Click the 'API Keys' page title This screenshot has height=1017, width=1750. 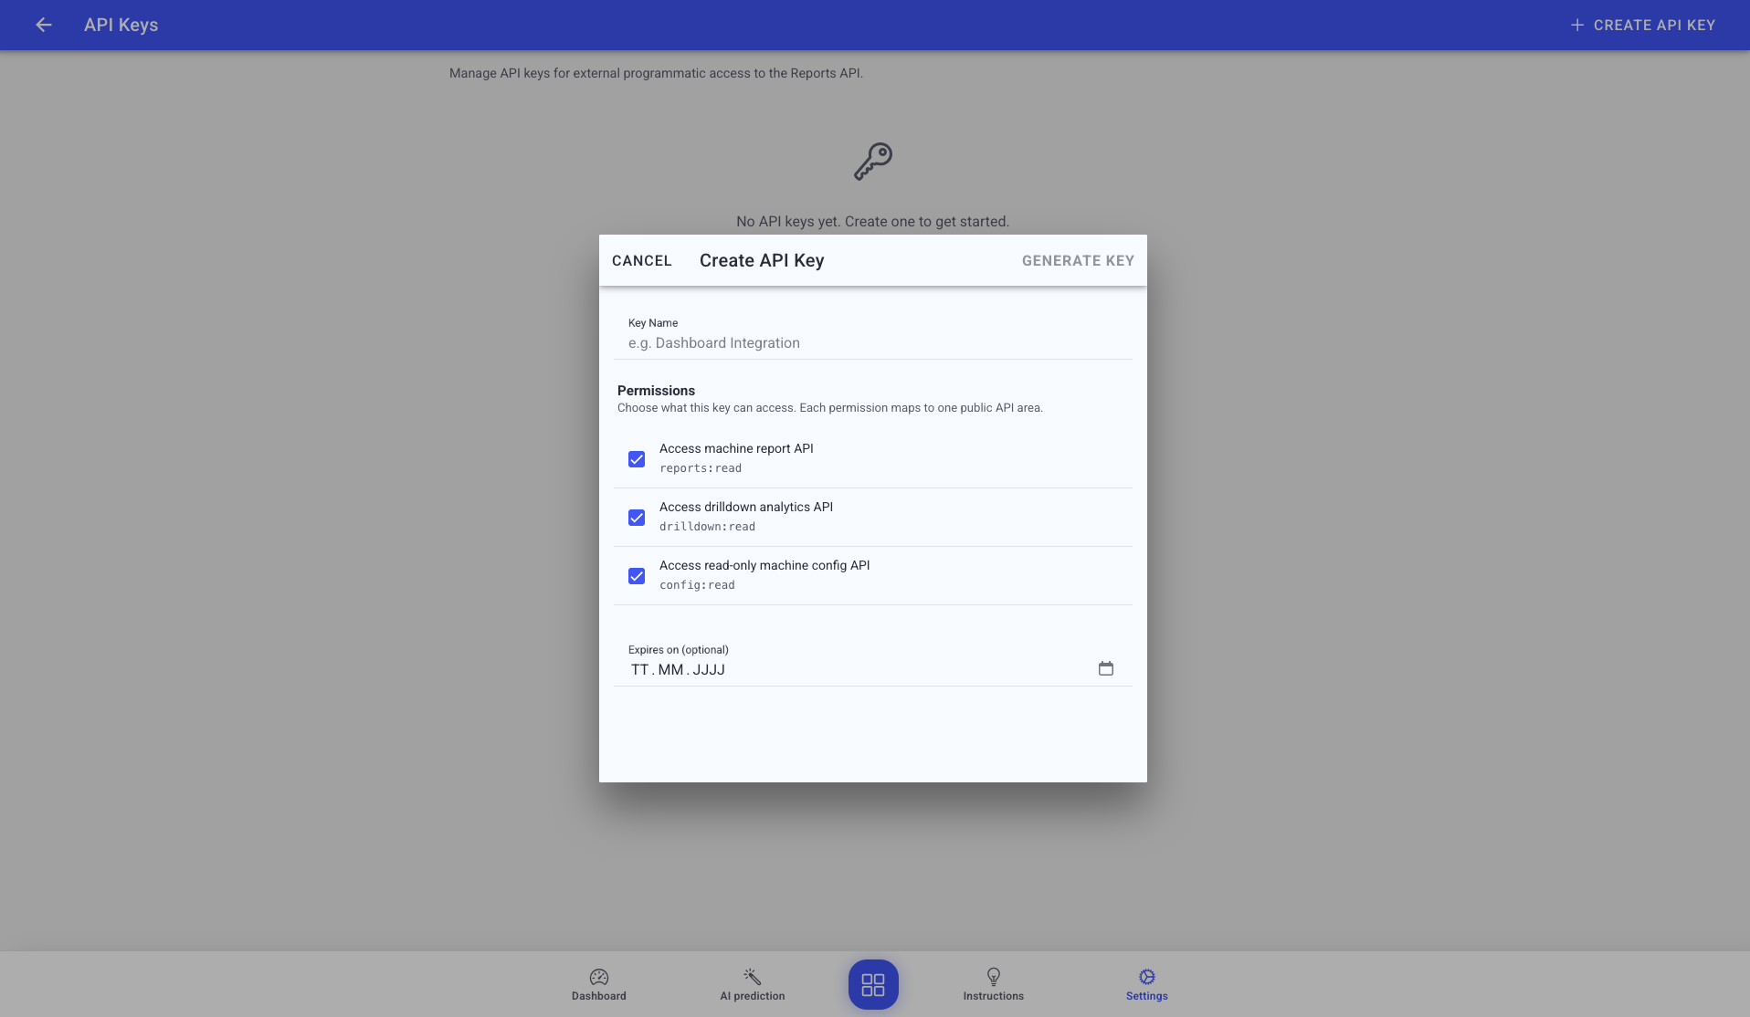121,25
